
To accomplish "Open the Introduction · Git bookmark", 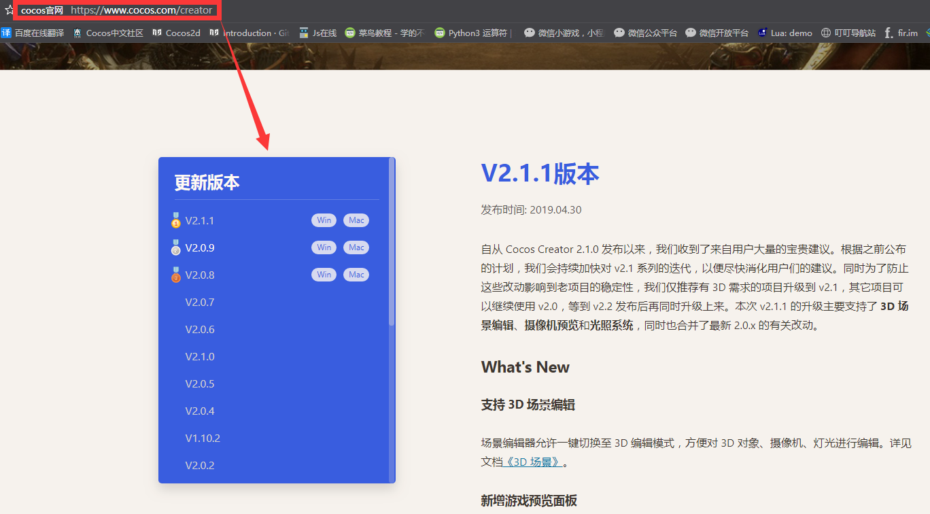I will click(x=249, y=33).
